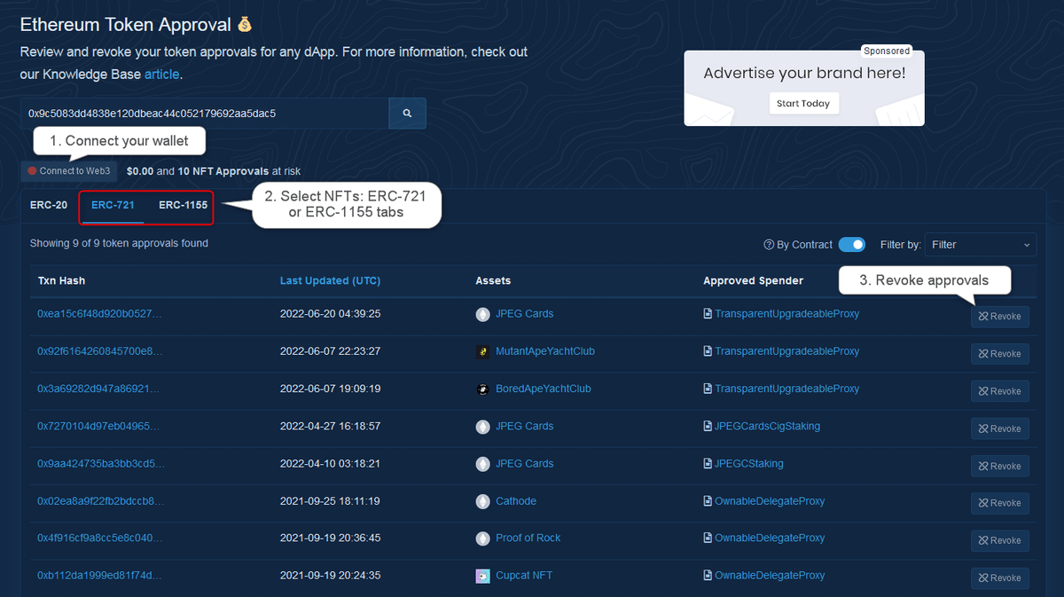The height and width of the screenshot is (597, 1064).
Task: Click the Connect to Web3 button
Action: pyautogui.click(x=69, y=171)
